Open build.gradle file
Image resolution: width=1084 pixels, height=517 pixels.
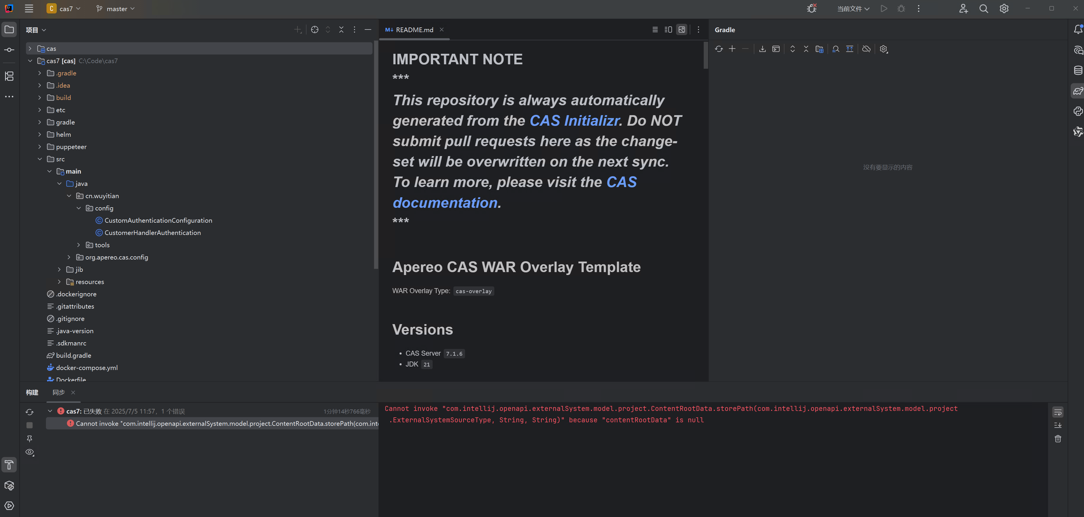pyautogui.click(x=74, y=355)
